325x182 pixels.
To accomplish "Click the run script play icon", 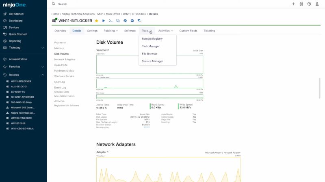I will pos(104,21).
